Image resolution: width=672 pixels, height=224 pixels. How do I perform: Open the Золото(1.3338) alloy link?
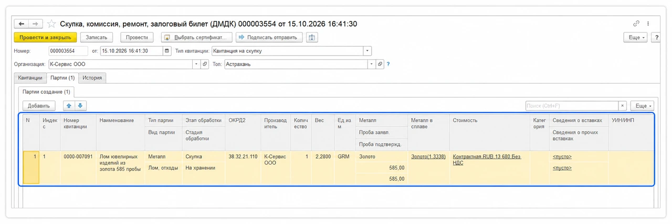(428, 156)
